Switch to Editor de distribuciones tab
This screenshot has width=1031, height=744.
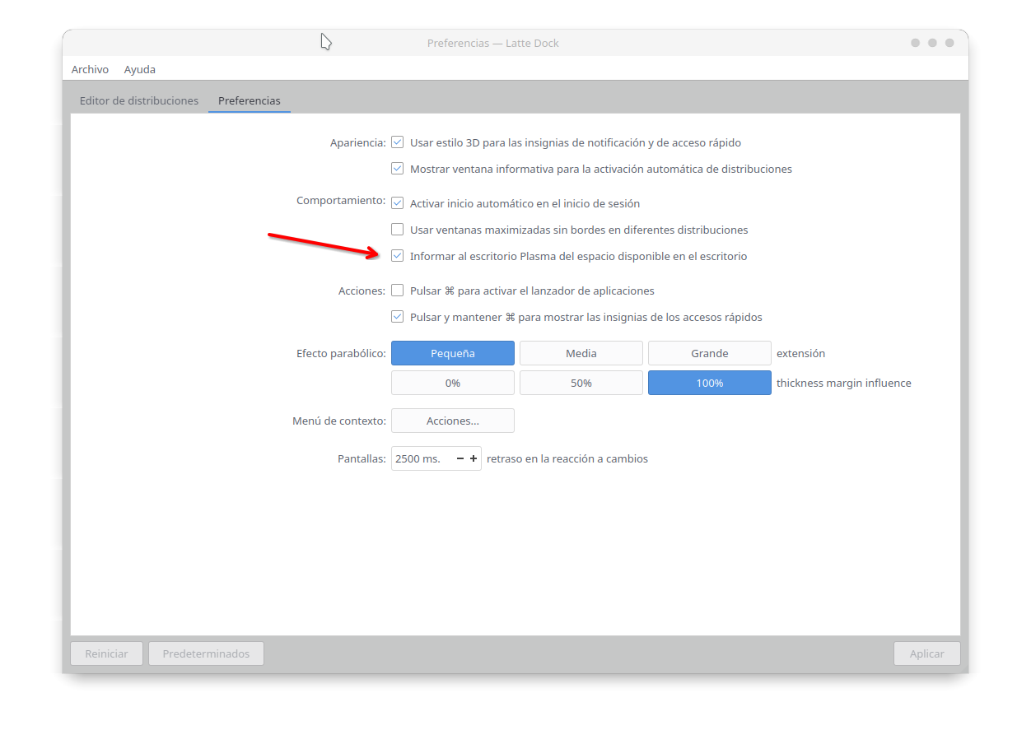pyautogui.click(x=139, y=100)
